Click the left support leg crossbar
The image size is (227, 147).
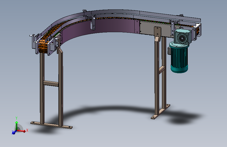coord(51,84)
